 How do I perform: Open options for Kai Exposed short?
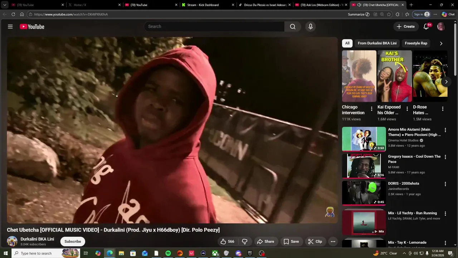click(407, 109)
